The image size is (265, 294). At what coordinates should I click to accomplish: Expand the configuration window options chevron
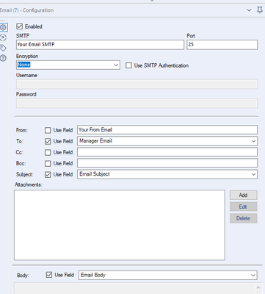249,10
